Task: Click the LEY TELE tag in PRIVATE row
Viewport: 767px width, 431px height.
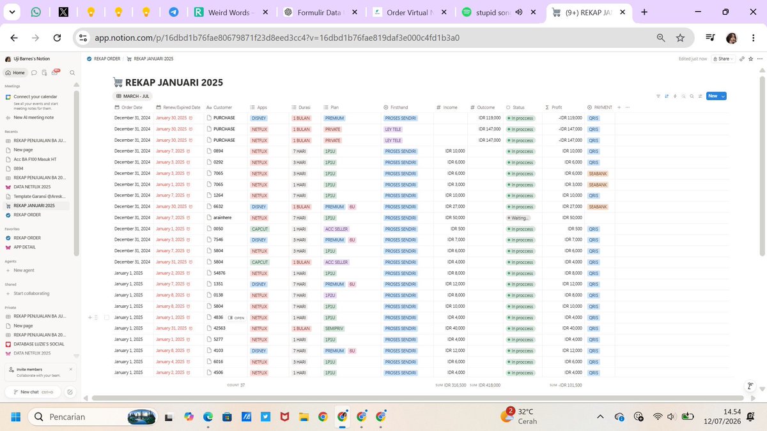Action: click(x=393, y=129)
